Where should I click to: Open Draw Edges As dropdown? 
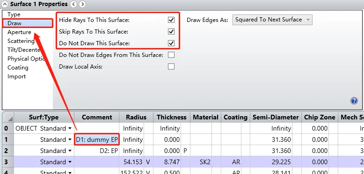coord(272,20)
